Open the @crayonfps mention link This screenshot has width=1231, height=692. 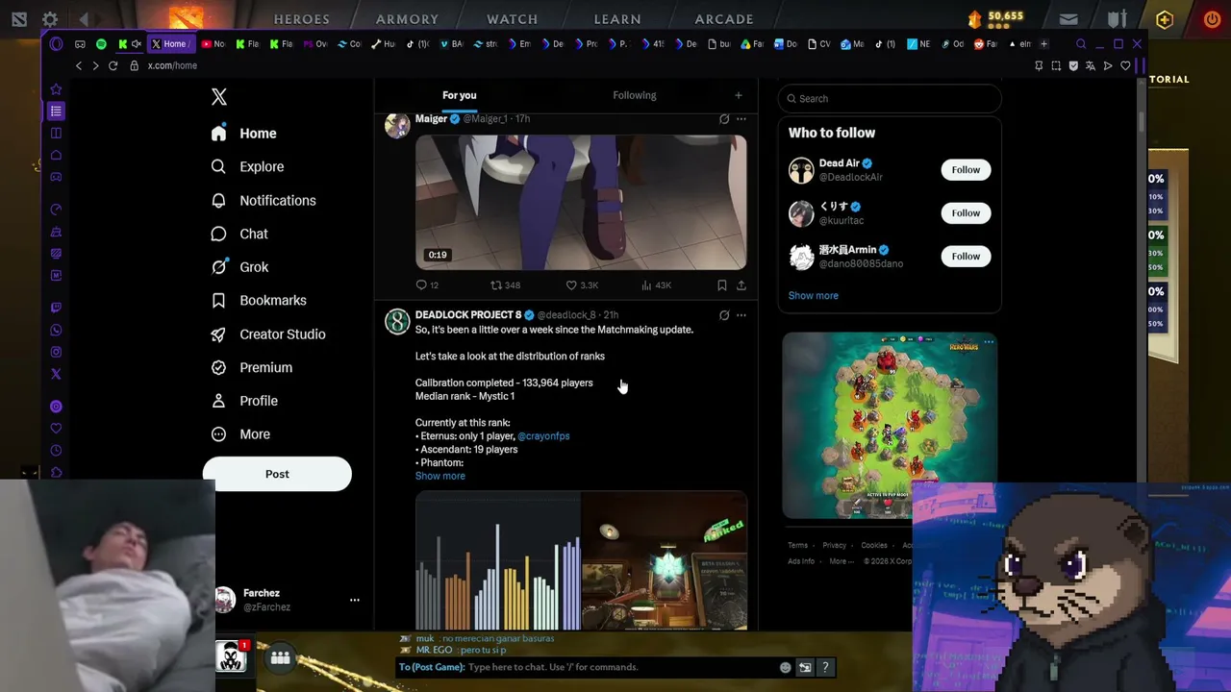click(543, 436)
